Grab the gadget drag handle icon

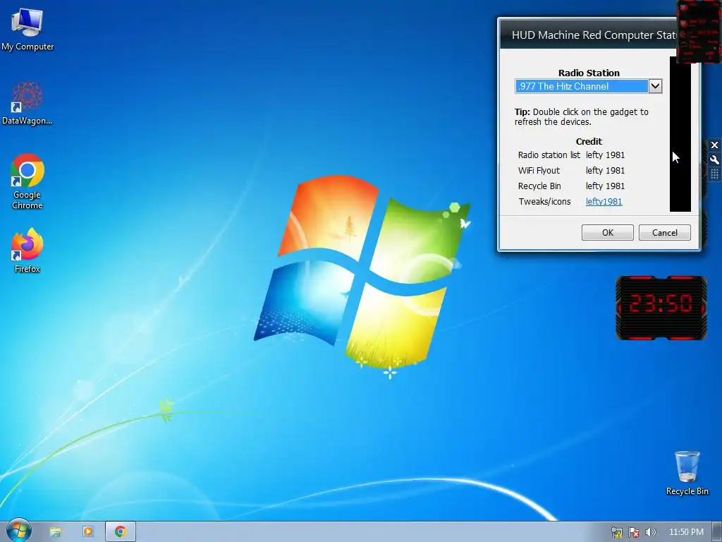714,174
